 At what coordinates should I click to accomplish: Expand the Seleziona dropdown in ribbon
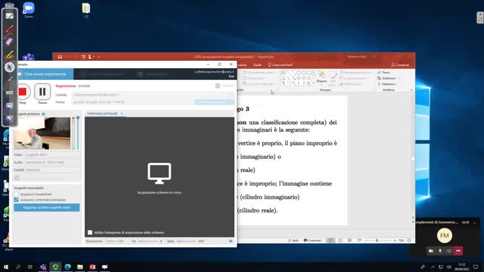point(396,84)
